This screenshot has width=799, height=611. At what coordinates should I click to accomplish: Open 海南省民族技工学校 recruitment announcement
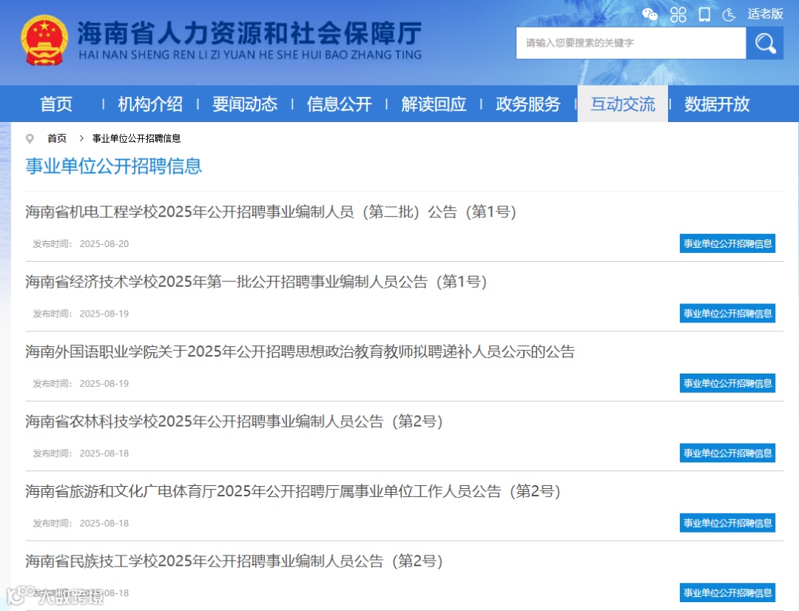click(234, 561)
